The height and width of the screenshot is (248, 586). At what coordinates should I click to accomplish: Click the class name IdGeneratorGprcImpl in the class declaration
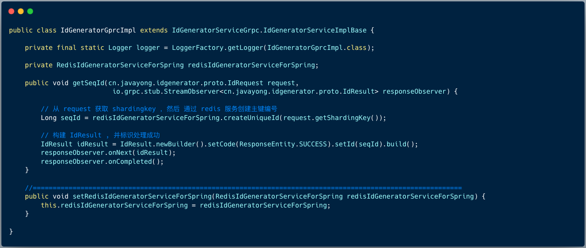pyautogui.click(x=99, y=30)
